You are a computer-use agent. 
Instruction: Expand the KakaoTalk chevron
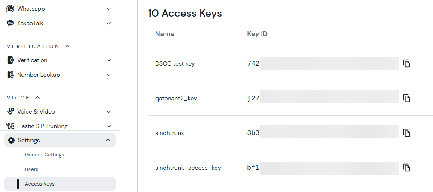pos(109,24)
